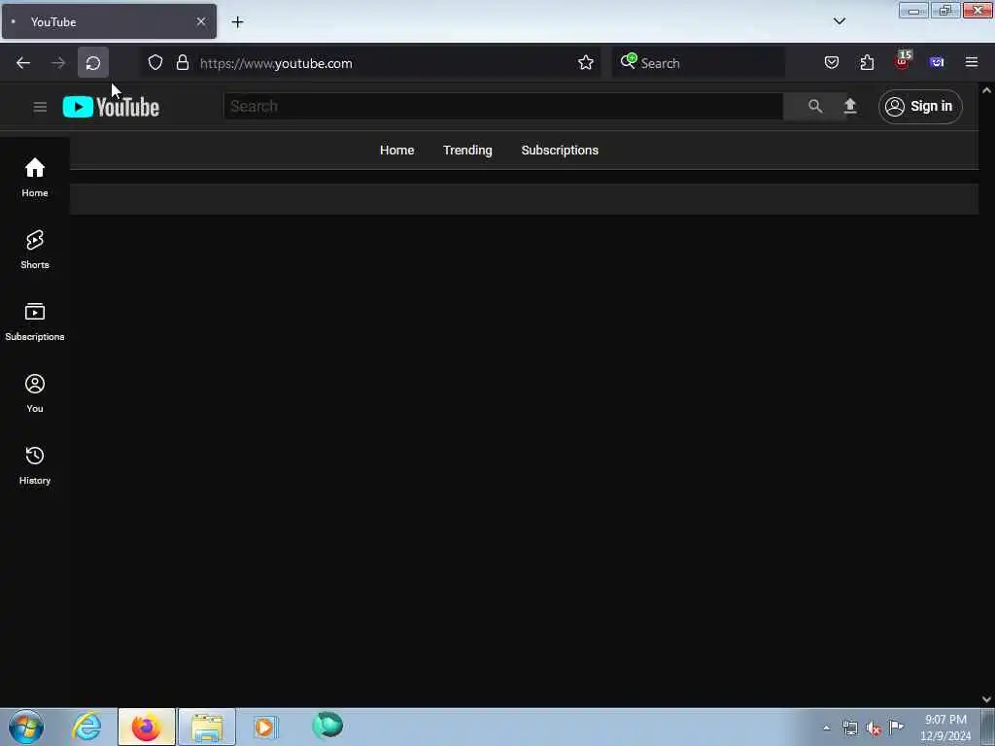Open the YouTube guide hamburger menu
This screenshot has width=995, height=746.
click(x=40, y=107)
